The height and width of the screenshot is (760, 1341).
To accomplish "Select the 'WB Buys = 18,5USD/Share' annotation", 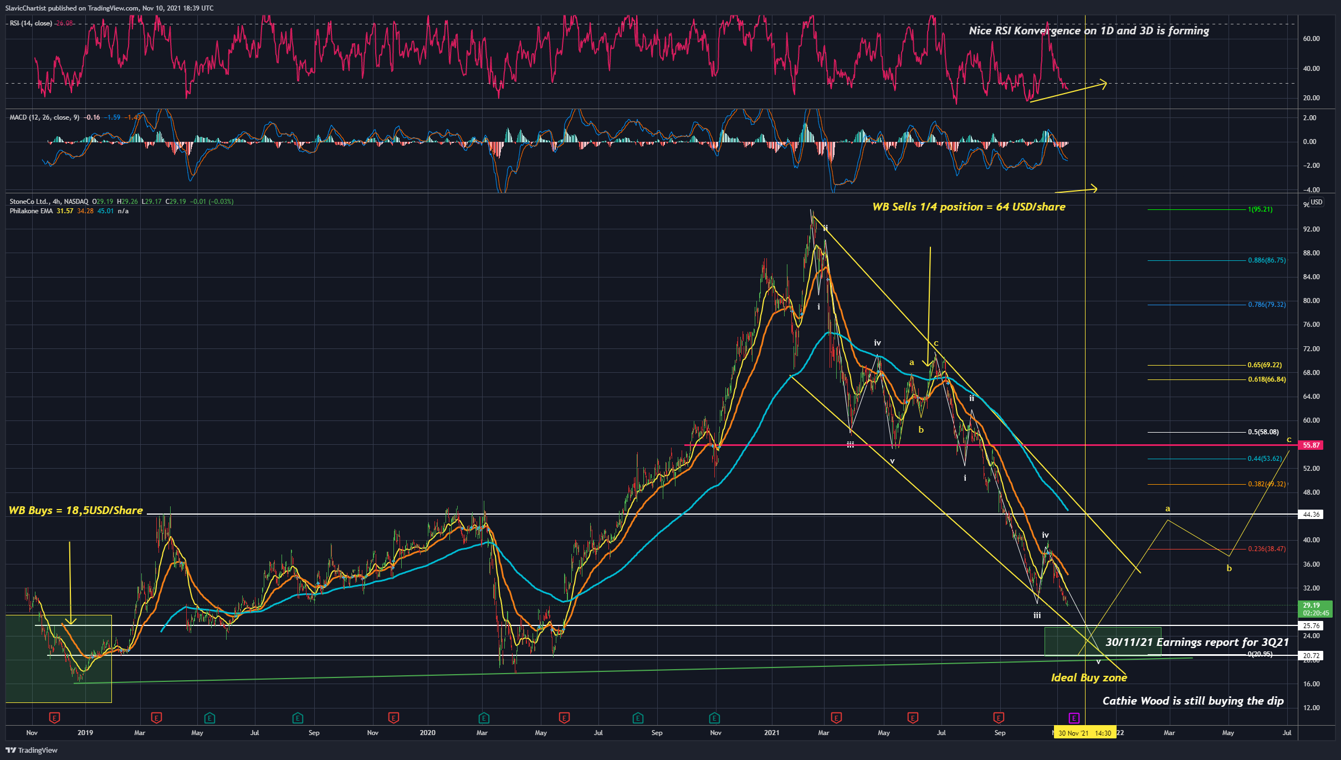I will tap(76, 510).
